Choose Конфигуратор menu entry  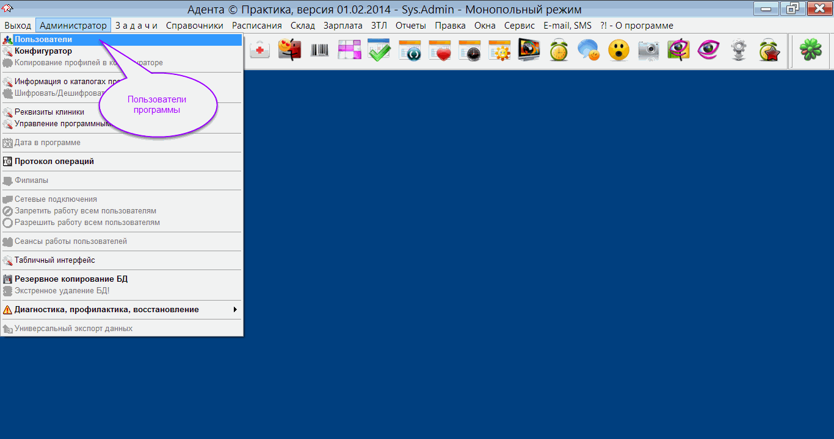pos(43,51)
